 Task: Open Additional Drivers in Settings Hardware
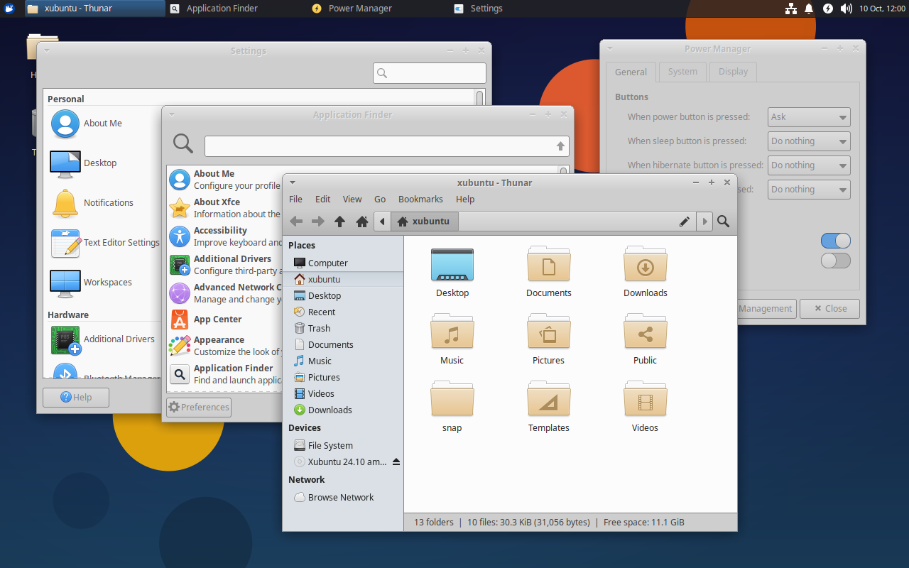[103, 339]
